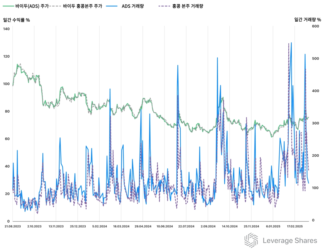Click the 13.11.2023 date label
The image size is (324, 249).
(56, 226)
